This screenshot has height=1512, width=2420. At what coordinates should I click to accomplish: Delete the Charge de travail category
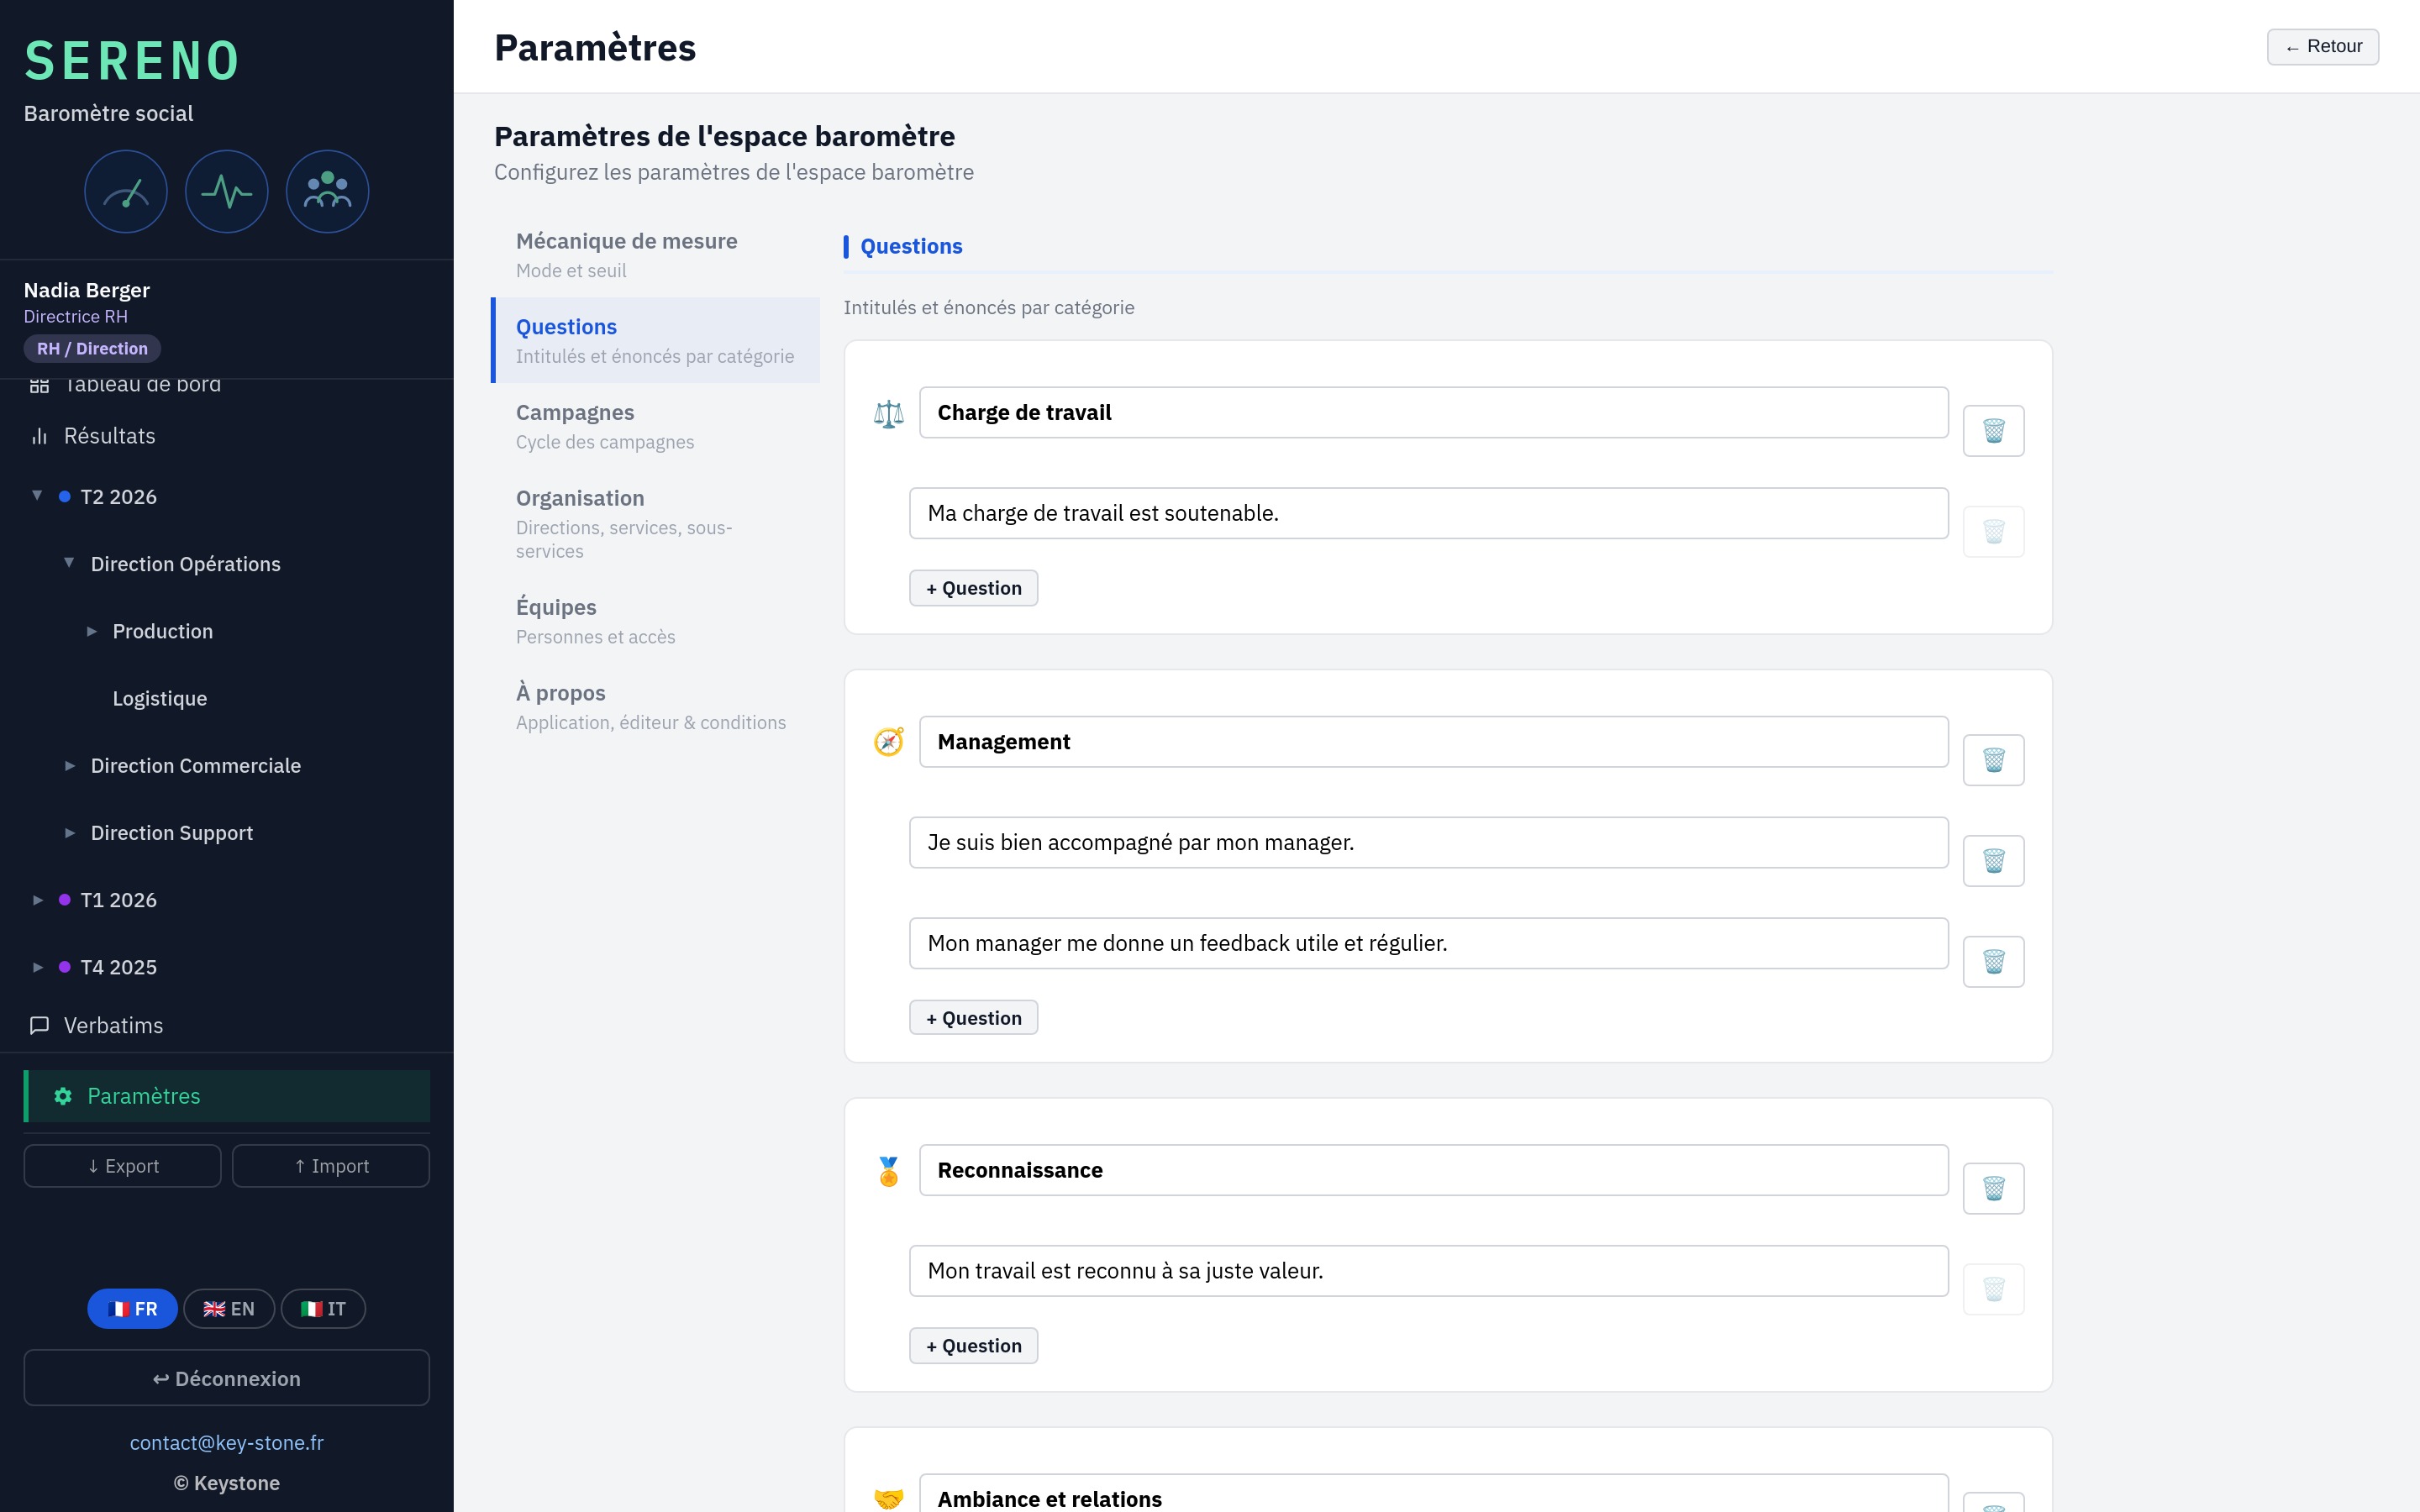pos(1993,431)
